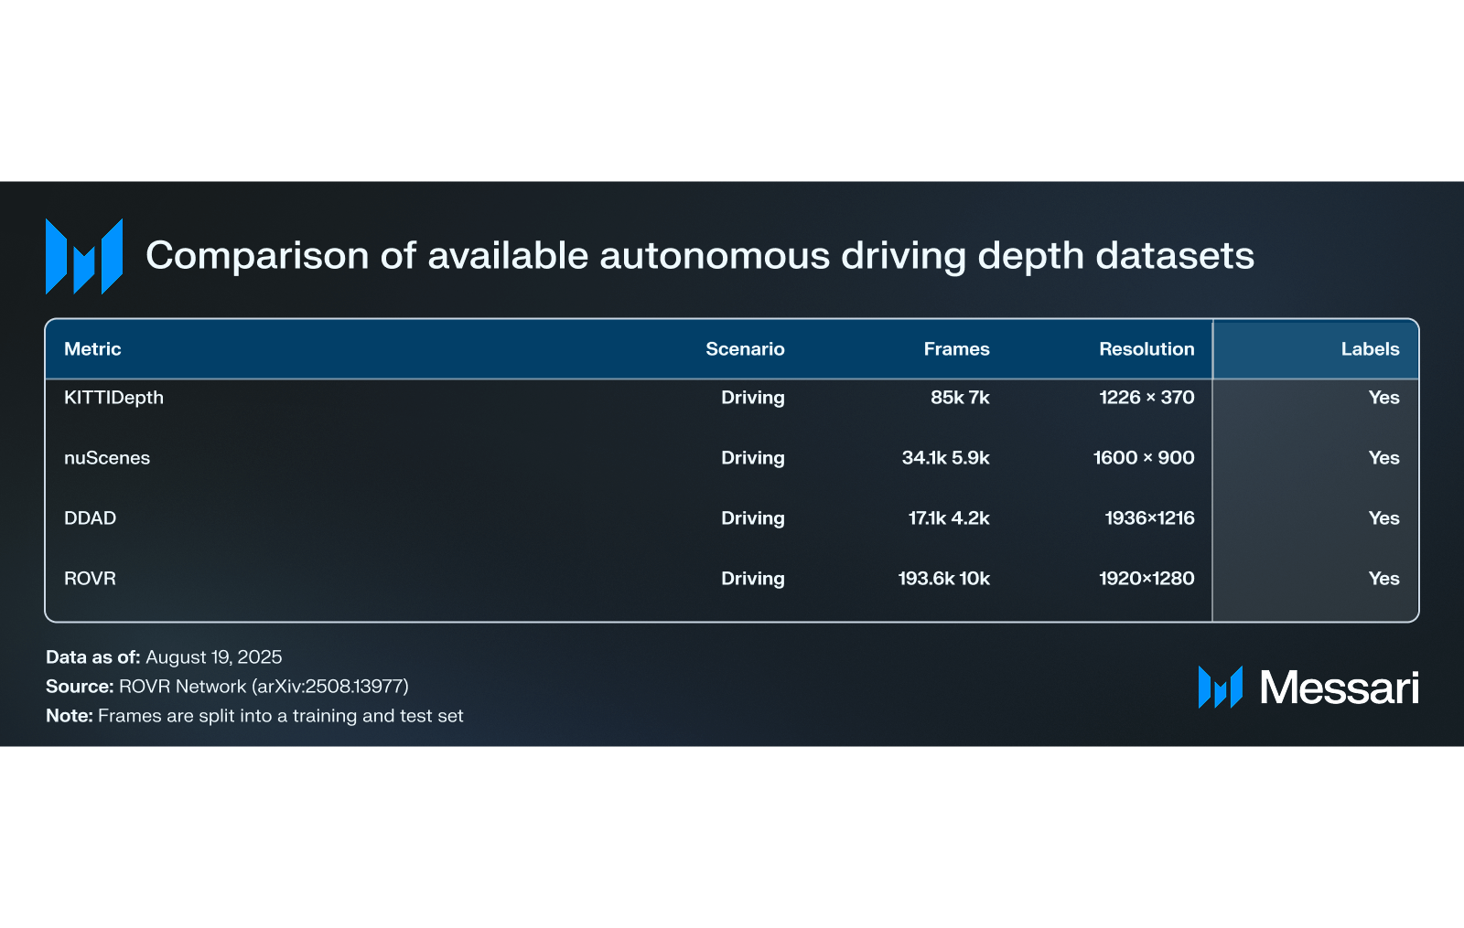
Task: Click the Messari wordmark logo at bottom right
Action: click(1308, 688)
